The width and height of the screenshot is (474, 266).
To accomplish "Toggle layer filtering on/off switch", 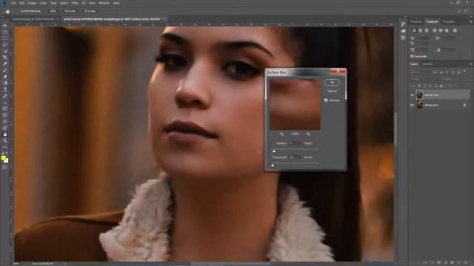I will [464, 72].
